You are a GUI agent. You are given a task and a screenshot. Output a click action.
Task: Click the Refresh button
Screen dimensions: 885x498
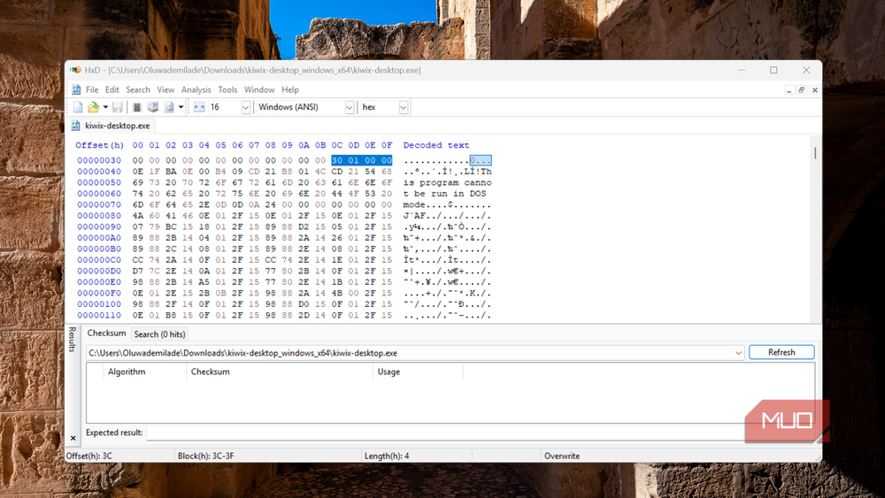tap(781, 352)
